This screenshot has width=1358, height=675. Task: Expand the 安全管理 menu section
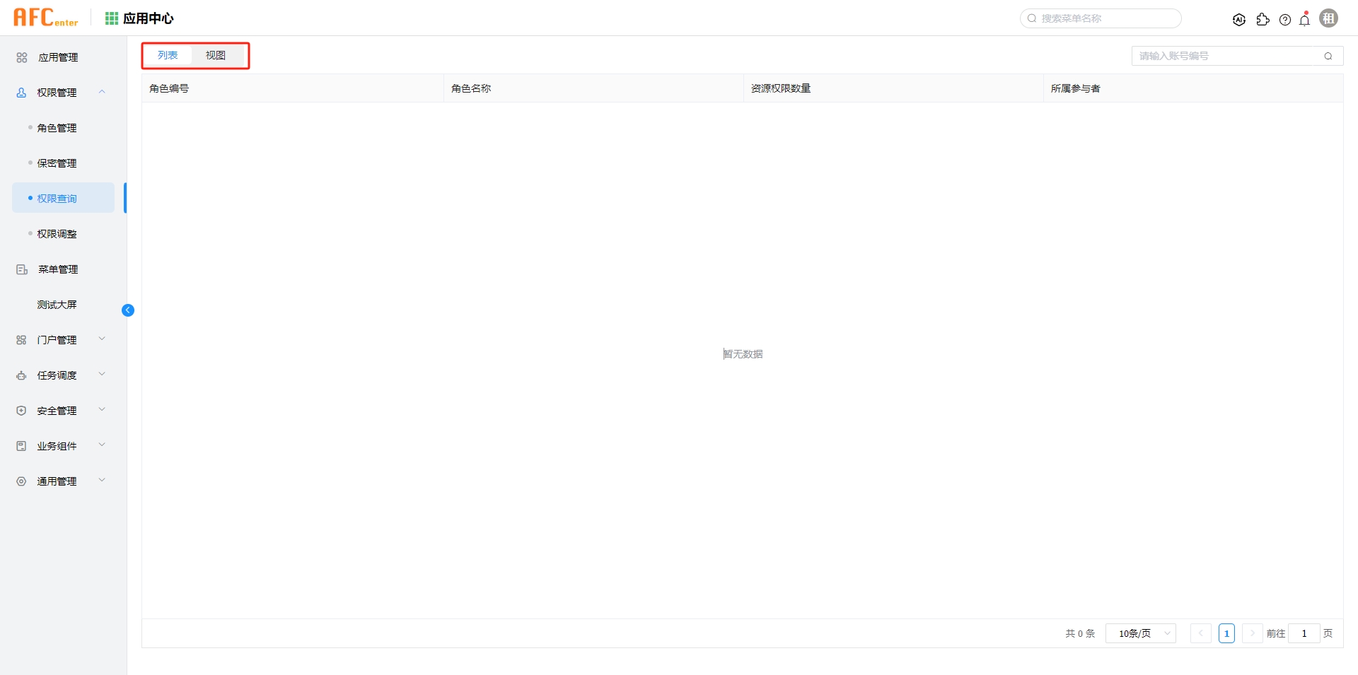coord(57,410)
